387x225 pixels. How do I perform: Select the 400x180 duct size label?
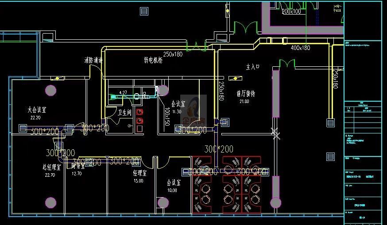(300, 48)
